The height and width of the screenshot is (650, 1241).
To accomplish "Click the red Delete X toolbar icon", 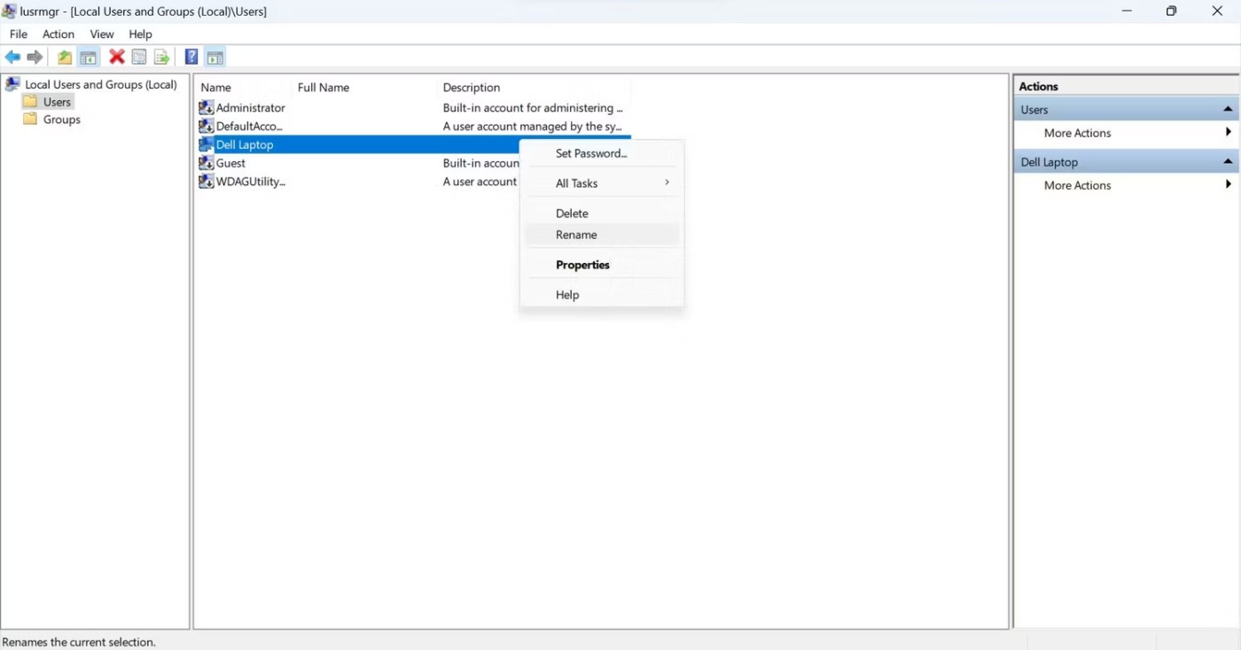I will click(x=116, y=58).
